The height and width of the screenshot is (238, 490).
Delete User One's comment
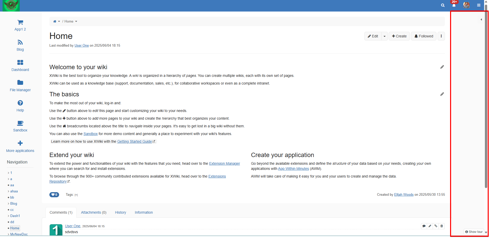[x=442, y=226]
